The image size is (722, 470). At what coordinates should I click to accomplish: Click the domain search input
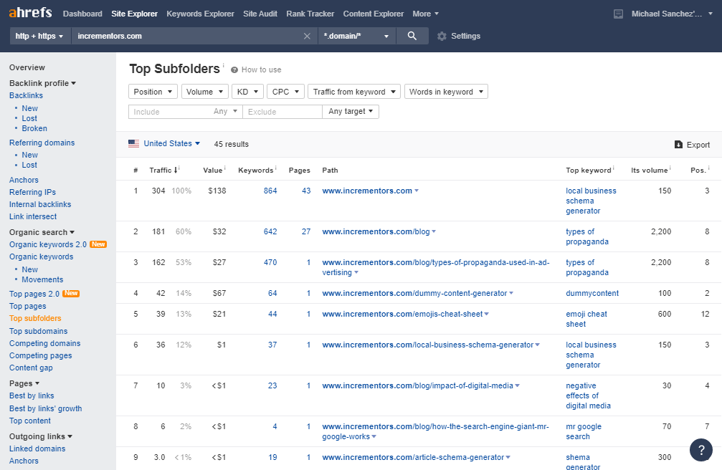tap(187, 36)
